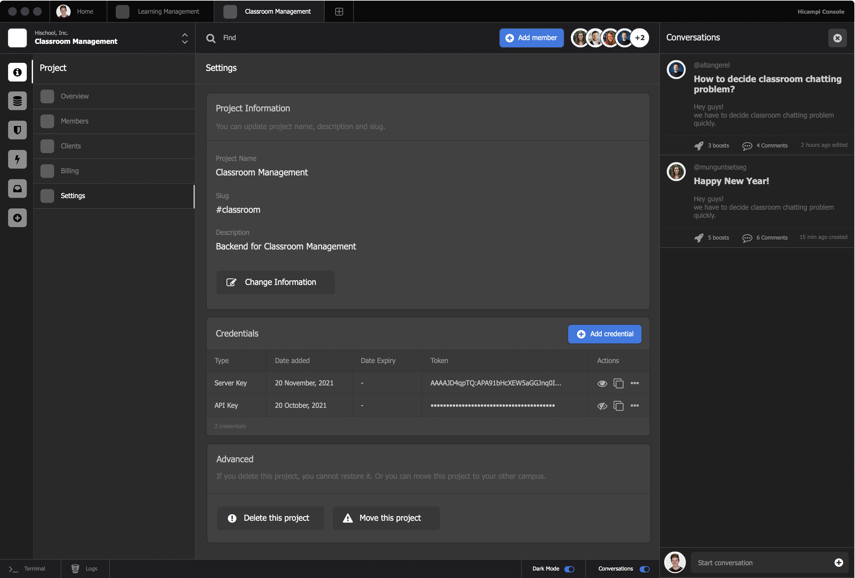Select the shield security icon in sidebar
Viewport: 855px width, 578px height.
17,130
